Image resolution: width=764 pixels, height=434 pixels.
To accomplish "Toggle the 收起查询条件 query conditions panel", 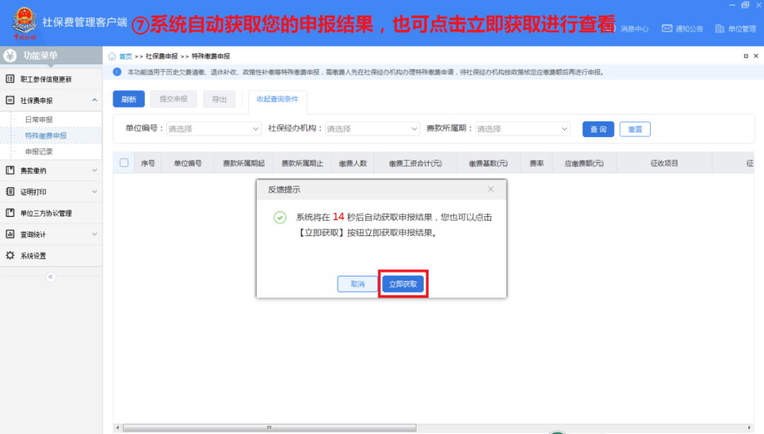I will [279, 99].
